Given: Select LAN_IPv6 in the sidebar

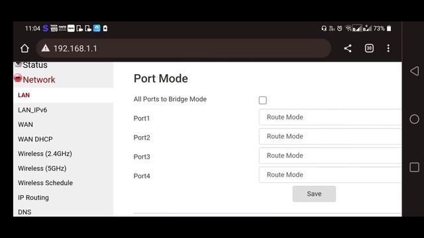Looking at the screenshot, I should (32, 110).
